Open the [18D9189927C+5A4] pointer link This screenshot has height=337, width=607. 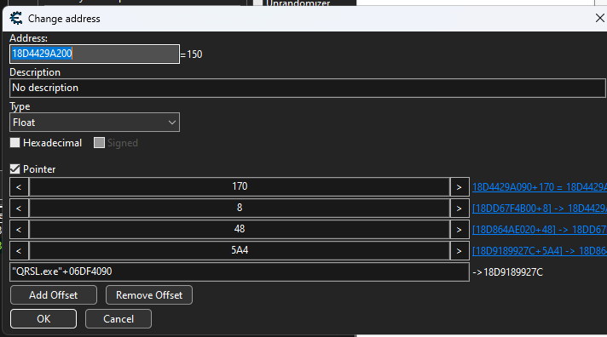pyautogui.click(x=540, y=251)
